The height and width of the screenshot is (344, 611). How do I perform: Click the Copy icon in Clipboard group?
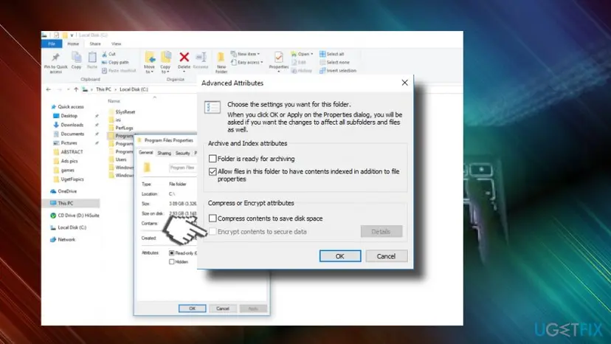(x=77, y=58)
